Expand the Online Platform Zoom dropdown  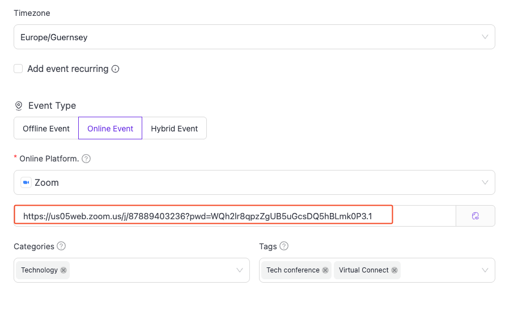pyautogui.click(x=254, y=182)
